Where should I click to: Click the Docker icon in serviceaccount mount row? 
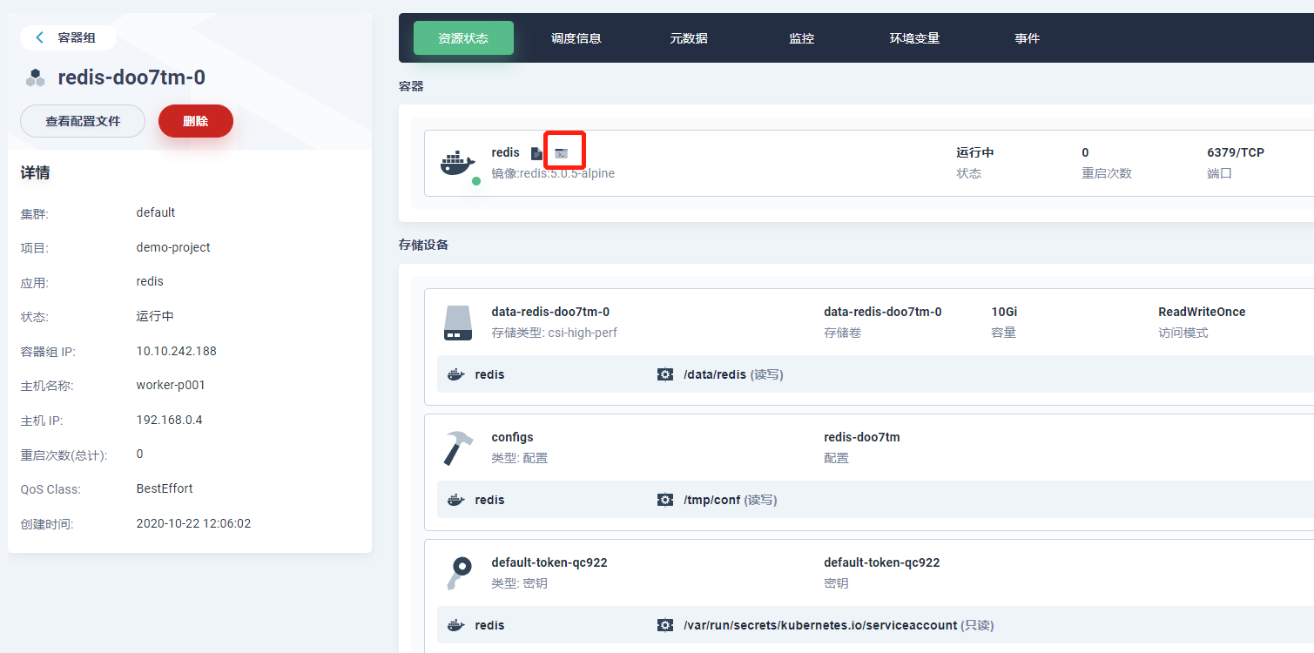click(x=455, y=625)
